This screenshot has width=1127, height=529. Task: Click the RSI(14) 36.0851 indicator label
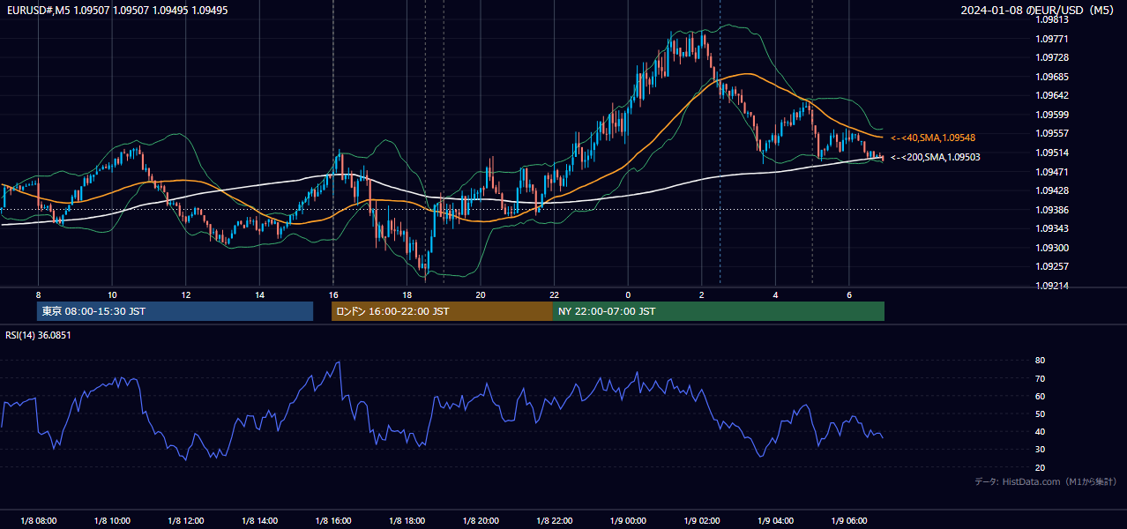(38, 335)
